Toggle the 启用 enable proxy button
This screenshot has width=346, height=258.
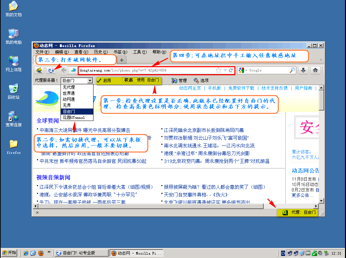[104, 81]
